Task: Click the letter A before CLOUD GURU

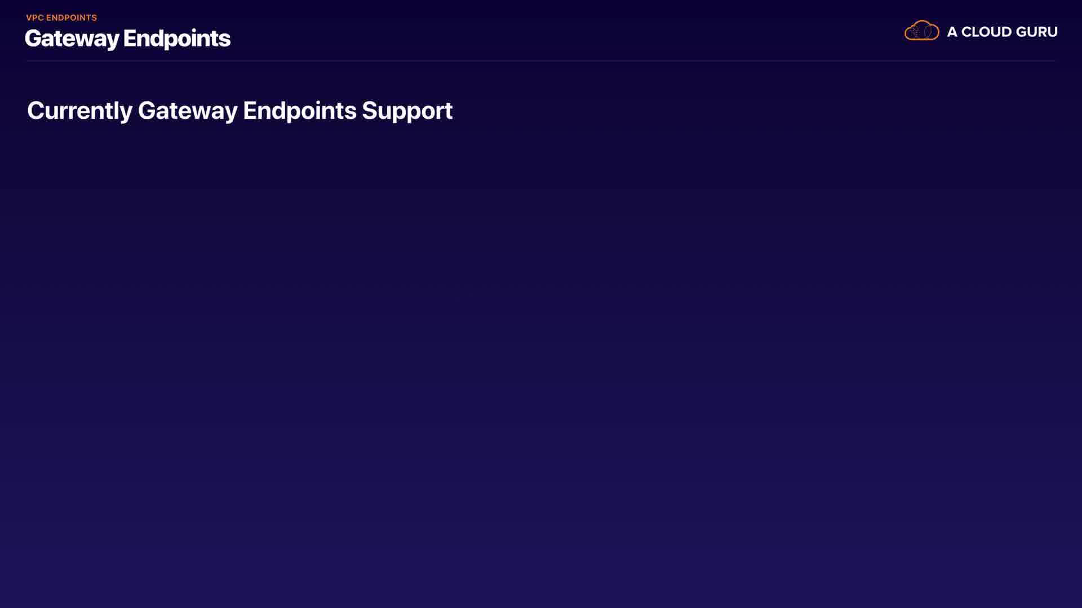Action: pyautogui.click(x=952, y=32)
